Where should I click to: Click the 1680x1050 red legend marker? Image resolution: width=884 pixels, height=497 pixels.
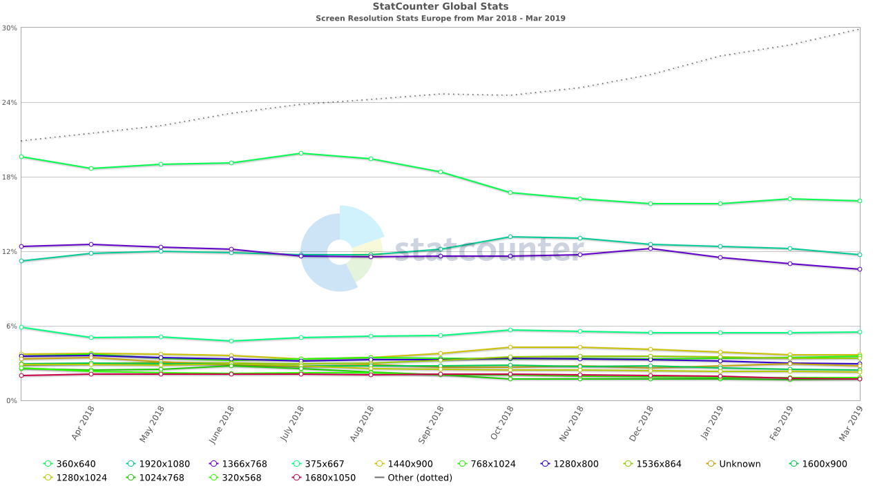click(x=296, y=478)
